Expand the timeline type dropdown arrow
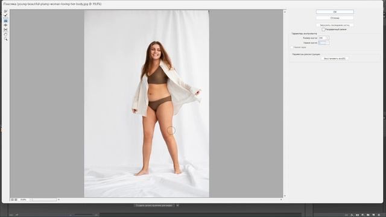This screenshot has width=386, height=217. (x=177, y=205)
